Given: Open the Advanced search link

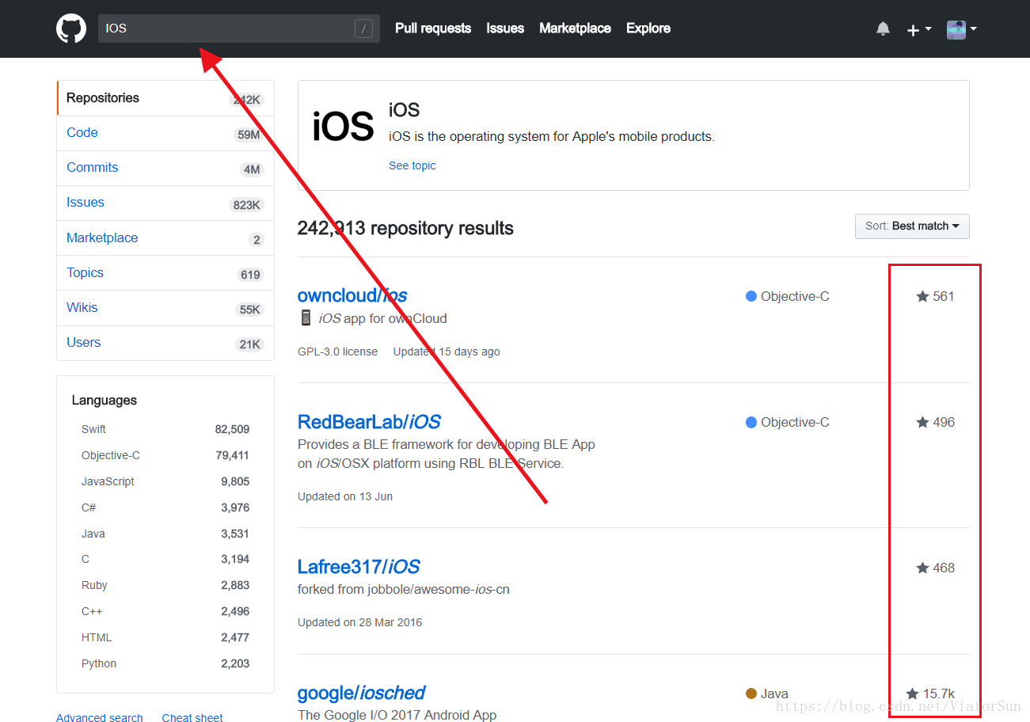Looking at the screenshot, I should pos(100,717).
